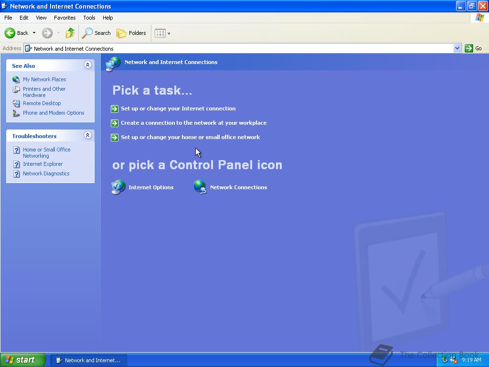Click the Network Connections globe icon
The image size is (489, 367).
point(200,187)
